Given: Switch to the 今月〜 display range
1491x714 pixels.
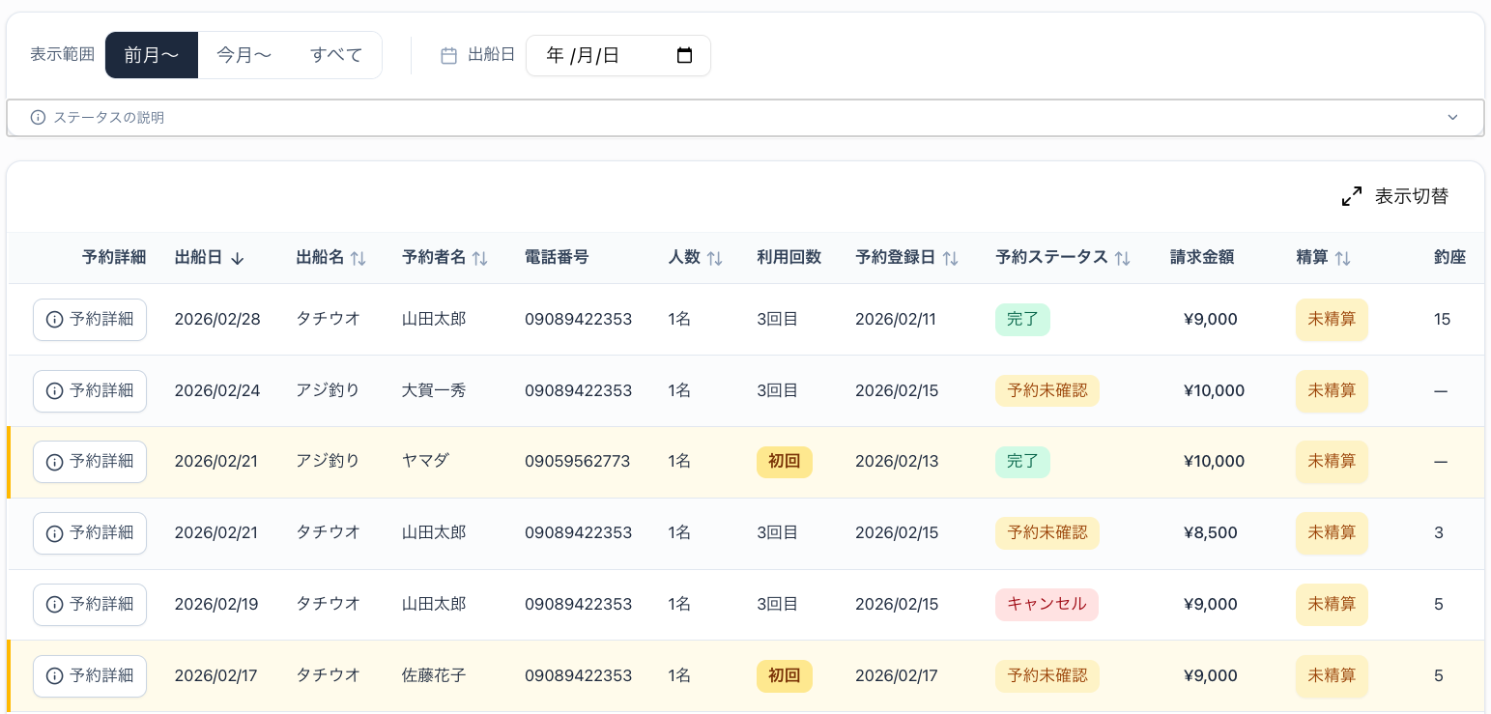Looking at the screenshot, I should coord(244,55).
